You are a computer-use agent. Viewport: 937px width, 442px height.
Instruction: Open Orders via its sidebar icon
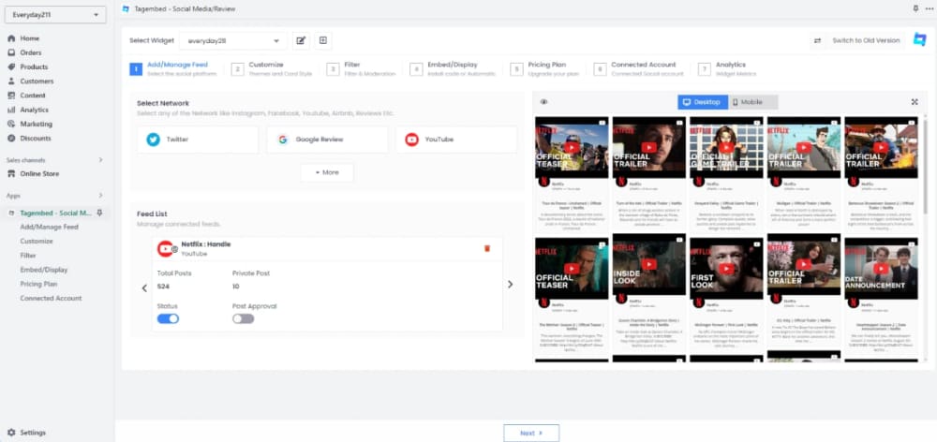(11, 52)
